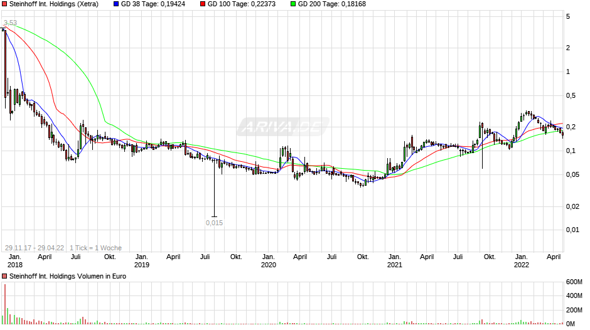This screenshot has width=590, height=330.
Task: Click the 'Jan. 2021' time axis label
Action: (x=394, y=261)
